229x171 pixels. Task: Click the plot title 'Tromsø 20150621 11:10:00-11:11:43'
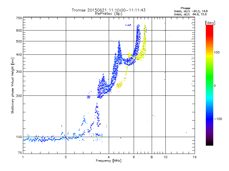[108, 10]
